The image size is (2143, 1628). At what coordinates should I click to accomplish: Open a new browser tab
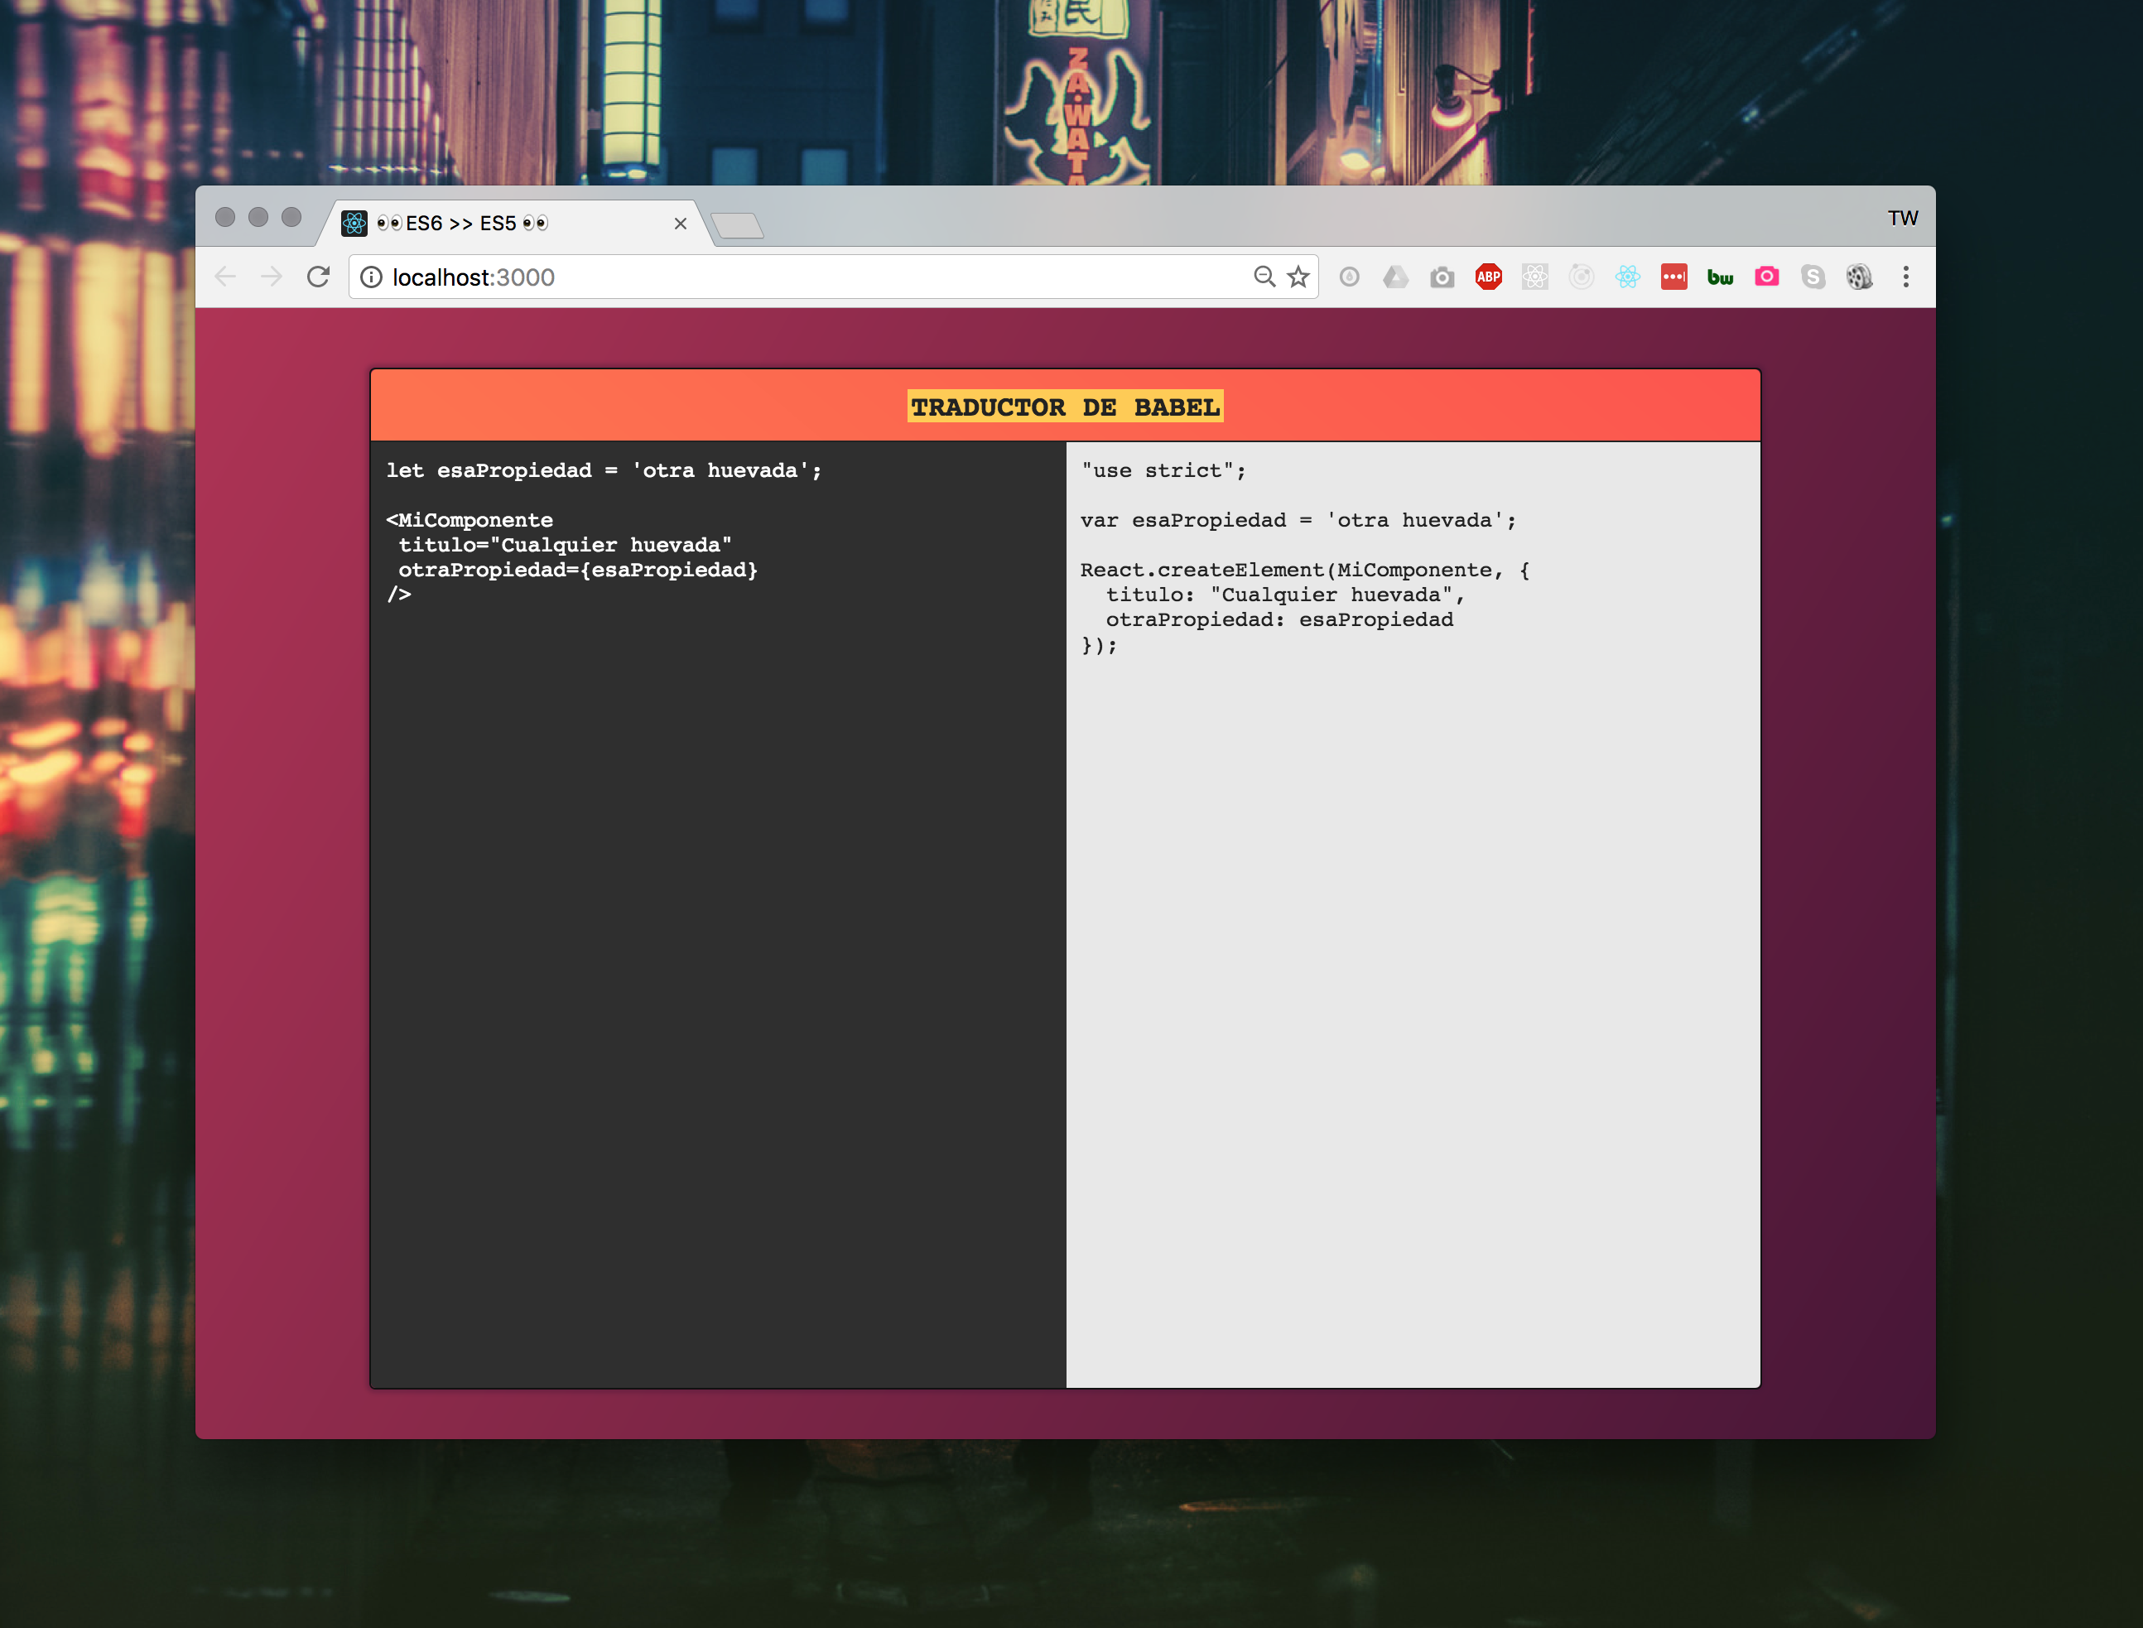coord(737,226)
